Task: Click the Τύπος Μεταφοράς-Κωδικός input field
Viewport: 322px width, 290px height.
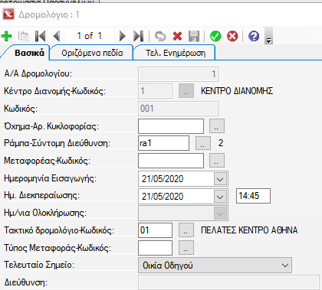Action: (155, 248)
